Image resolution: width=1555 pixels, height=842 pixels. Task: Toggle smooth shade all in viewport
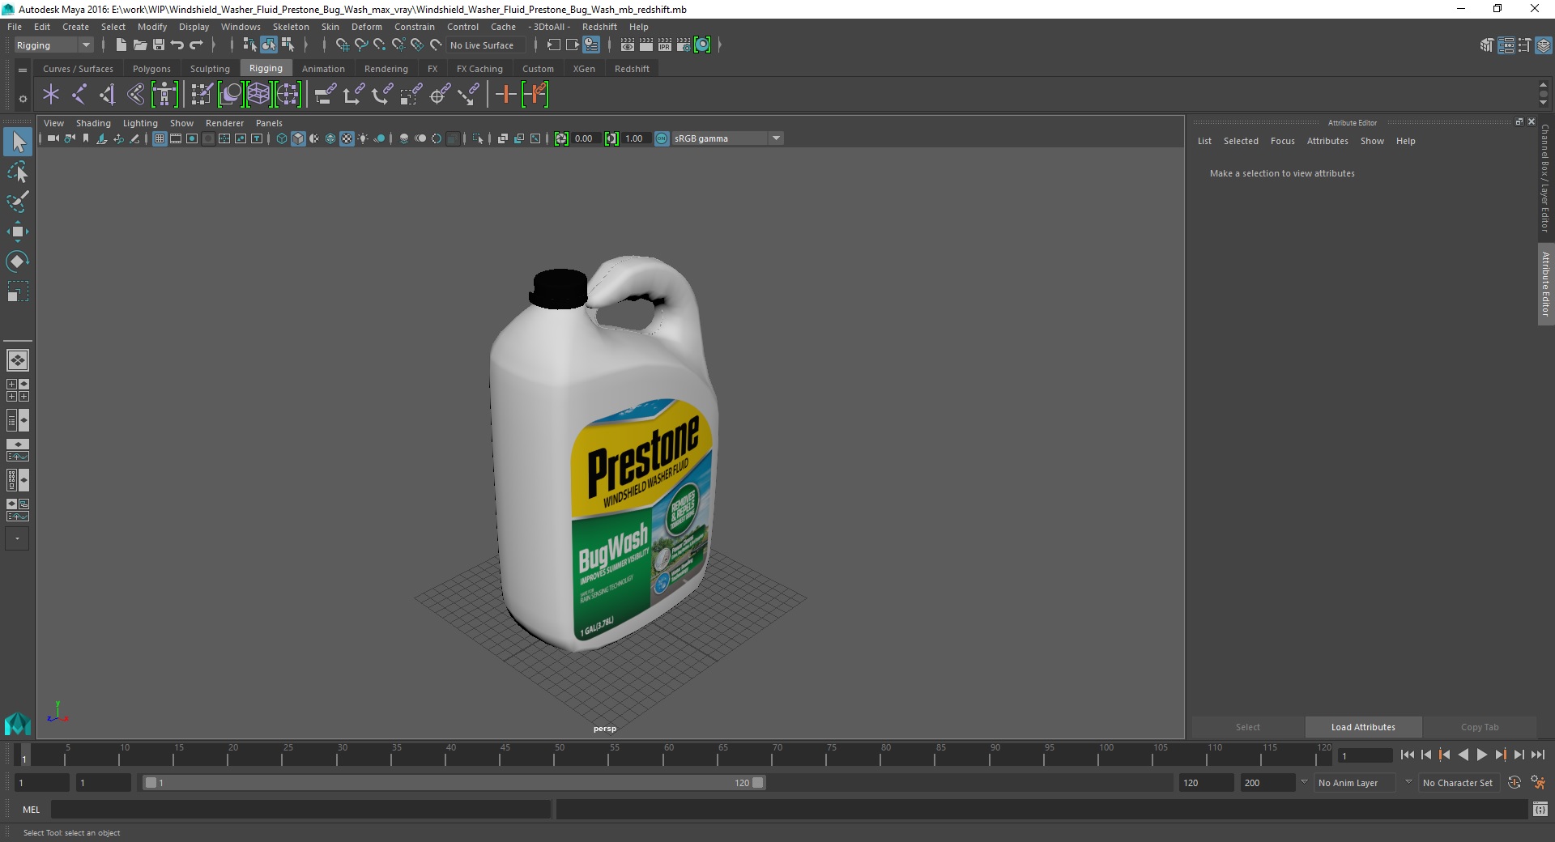(x=298, y=138)
